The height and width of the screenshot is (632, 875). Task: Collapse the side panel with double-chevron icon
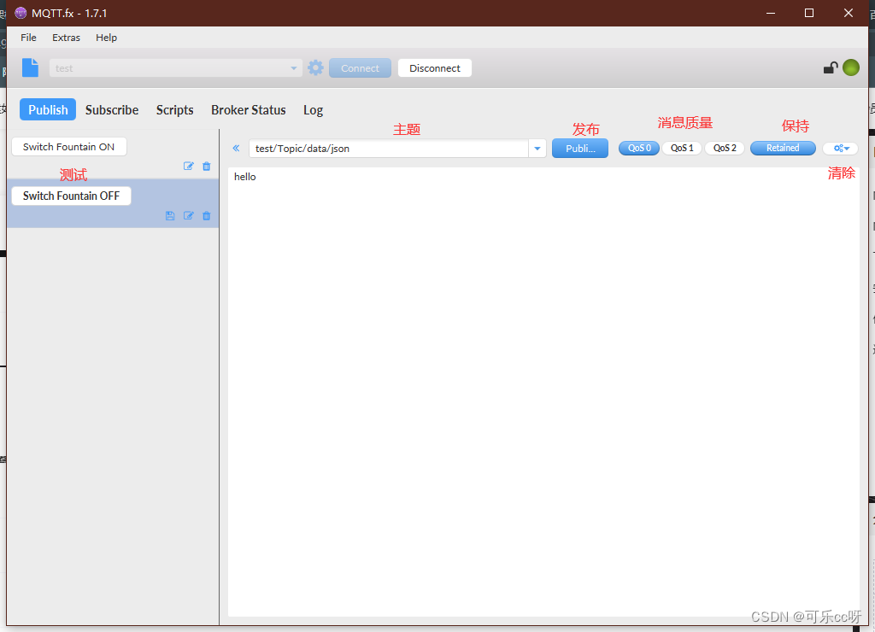[236, 149]
